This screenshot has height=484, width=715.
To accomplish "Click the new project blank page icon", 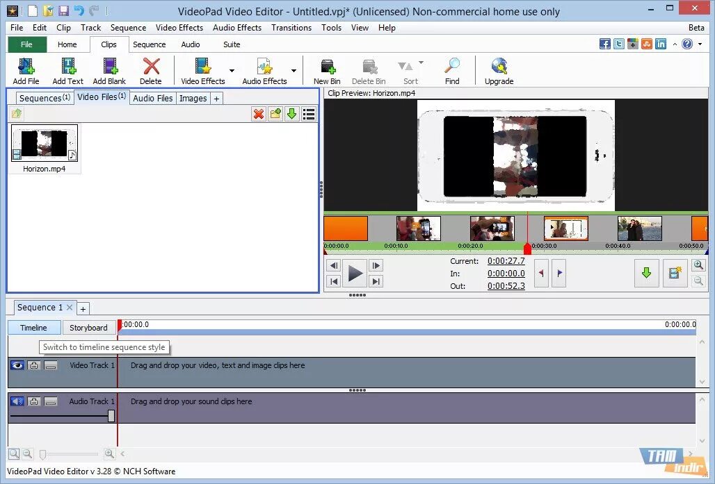I will 33,11.
